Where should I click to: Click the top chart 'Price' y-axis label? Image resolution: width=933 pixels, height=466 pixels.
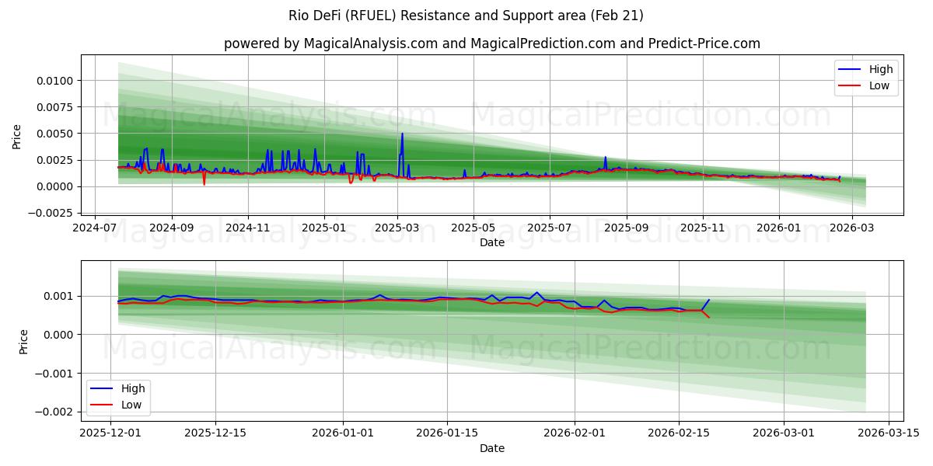click(x=17, y=137)
